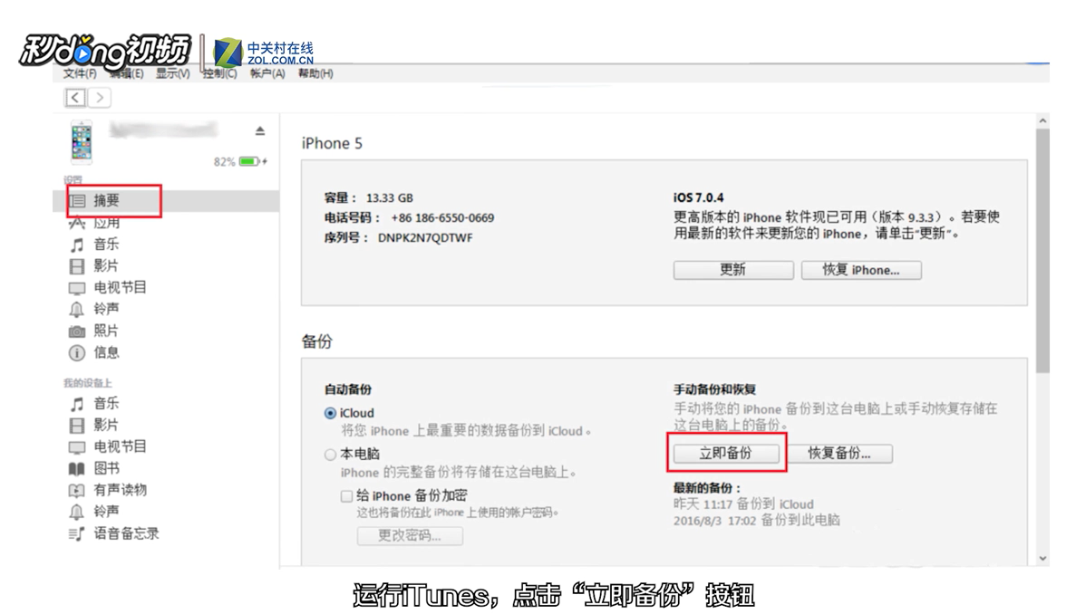Click the serial number DNPK2N7QDTWF
This screenshot has width=1076, height=614.
coord(425,238)
